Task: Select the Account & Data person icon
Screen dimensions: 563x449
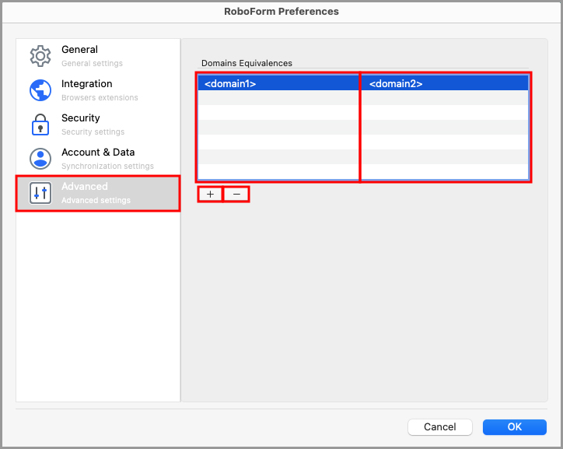Action: coord(40,159)
